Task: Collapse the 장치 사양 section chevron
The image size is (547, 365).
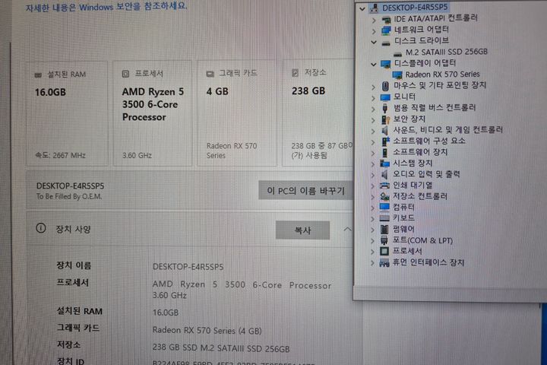Action: [x=347, y=230]
